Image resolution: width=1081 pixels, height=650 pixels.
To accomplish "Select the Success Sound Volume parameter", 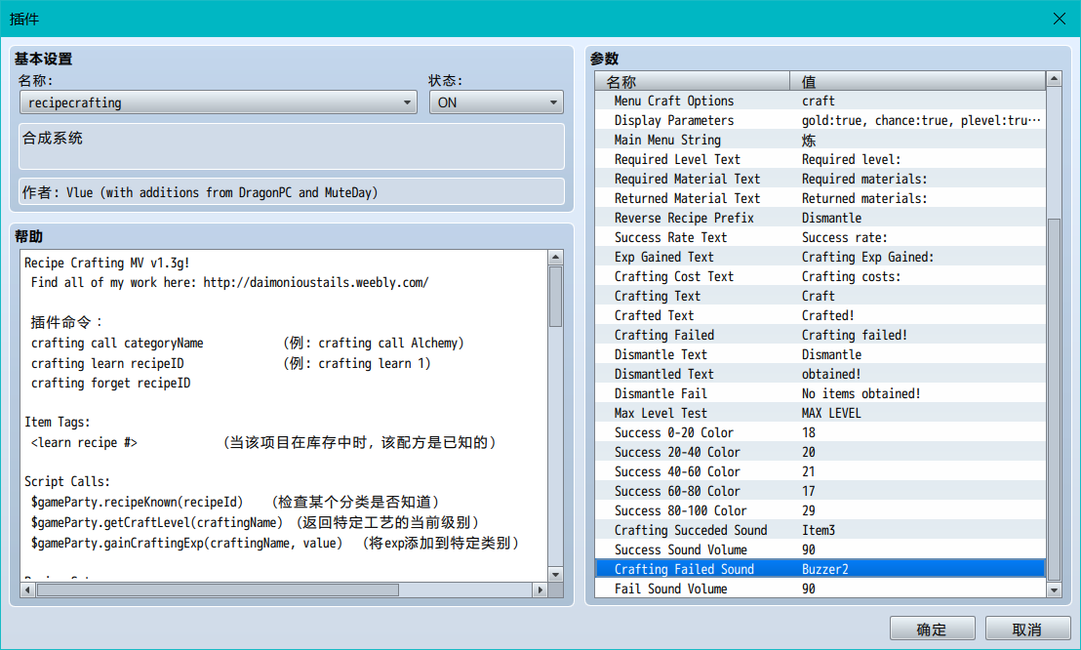I will pos(821,549).
